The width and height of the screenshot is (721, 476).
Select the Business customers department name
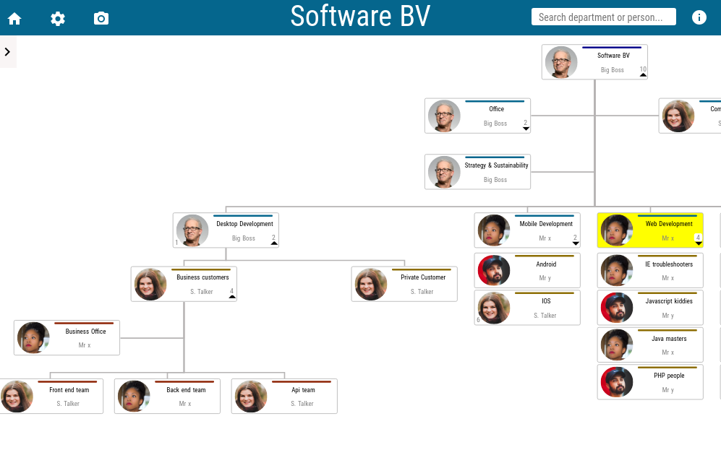click(202, 277)
